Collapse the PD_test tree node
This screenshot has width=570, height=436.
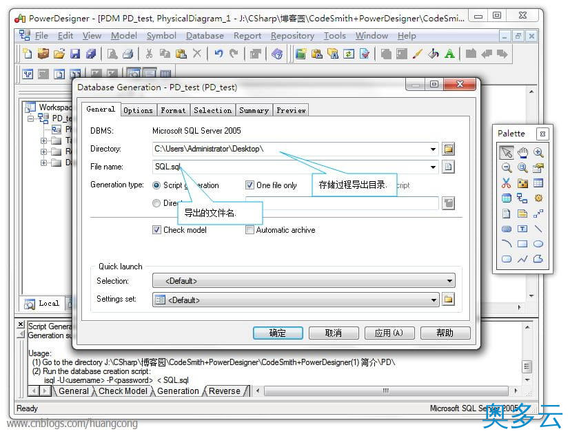[30, 118]
